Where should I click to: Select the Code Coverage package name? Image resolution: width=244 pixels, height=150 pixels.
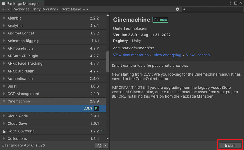pos(21,131)
